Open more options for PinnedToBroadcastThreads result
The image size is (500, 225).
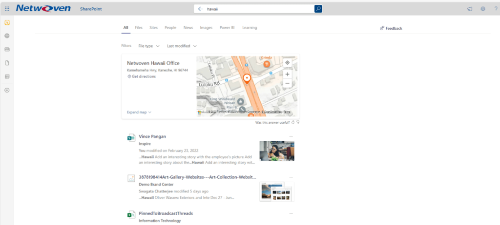[x=291, y=213]
